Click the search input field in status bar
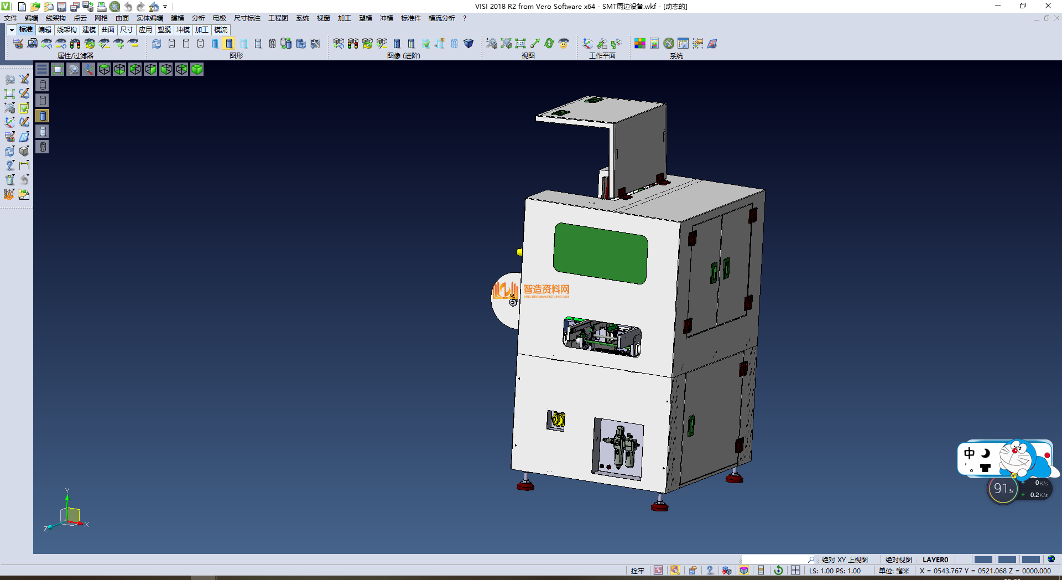1062x580 pixels. coord(774,560)
